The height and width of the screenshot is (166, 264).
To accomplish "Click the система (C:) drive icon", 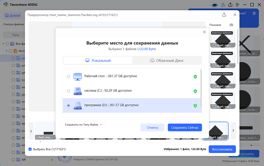I will click(x=78, y=91).
